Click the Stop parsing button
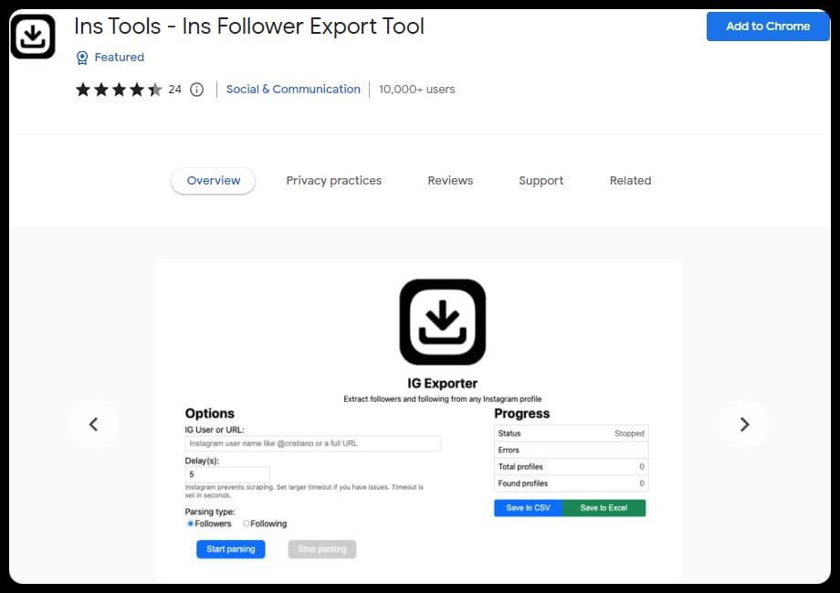The image size is (840, 593). (322, 549)
